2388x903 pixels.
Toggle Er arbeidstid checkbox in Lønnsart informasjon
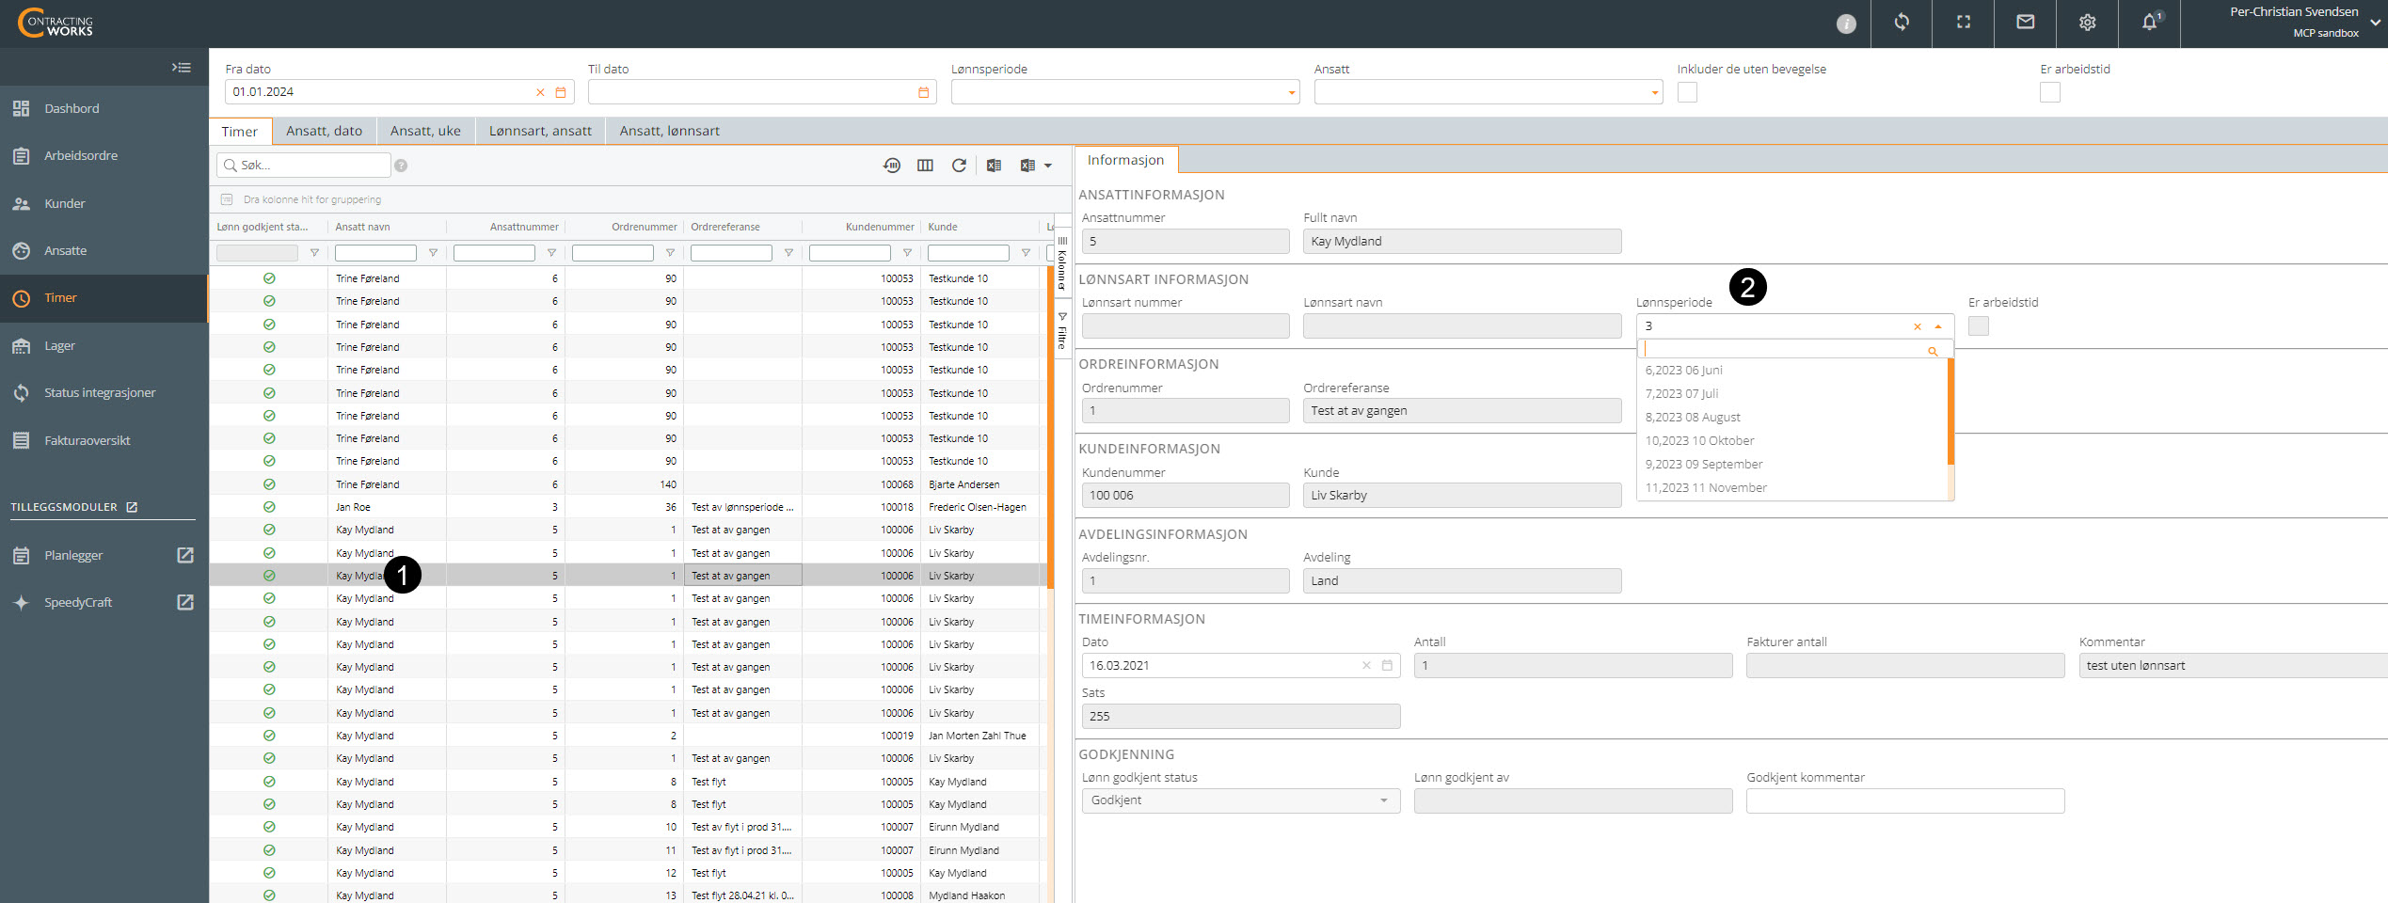(x=1979, y=325)
